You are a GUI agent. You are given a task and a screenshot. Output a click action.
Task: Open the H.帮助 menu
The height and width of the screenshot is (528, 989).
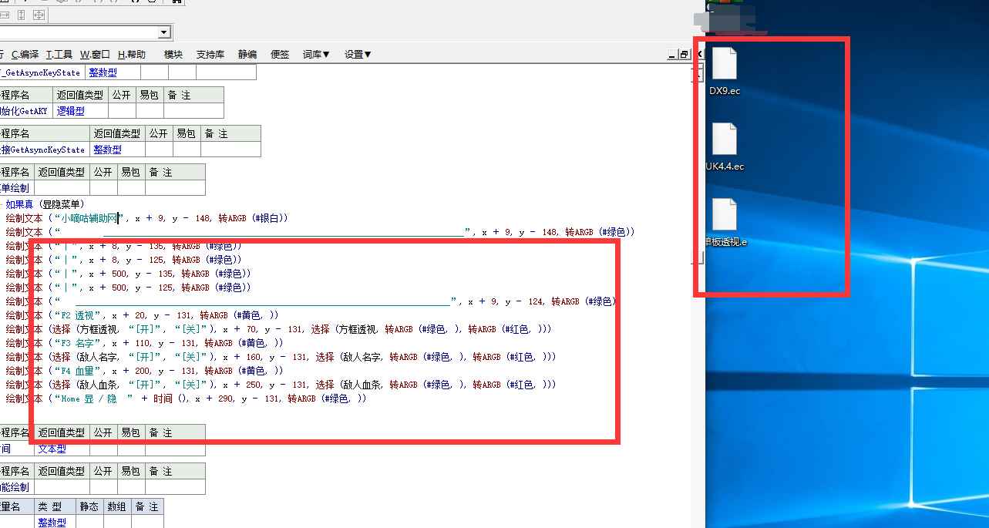[131, 55]
